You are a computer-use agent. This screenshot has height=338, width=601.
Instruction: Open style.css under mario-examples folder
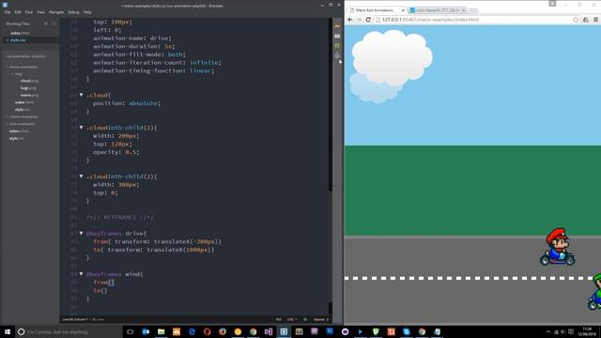pos(23,110)
